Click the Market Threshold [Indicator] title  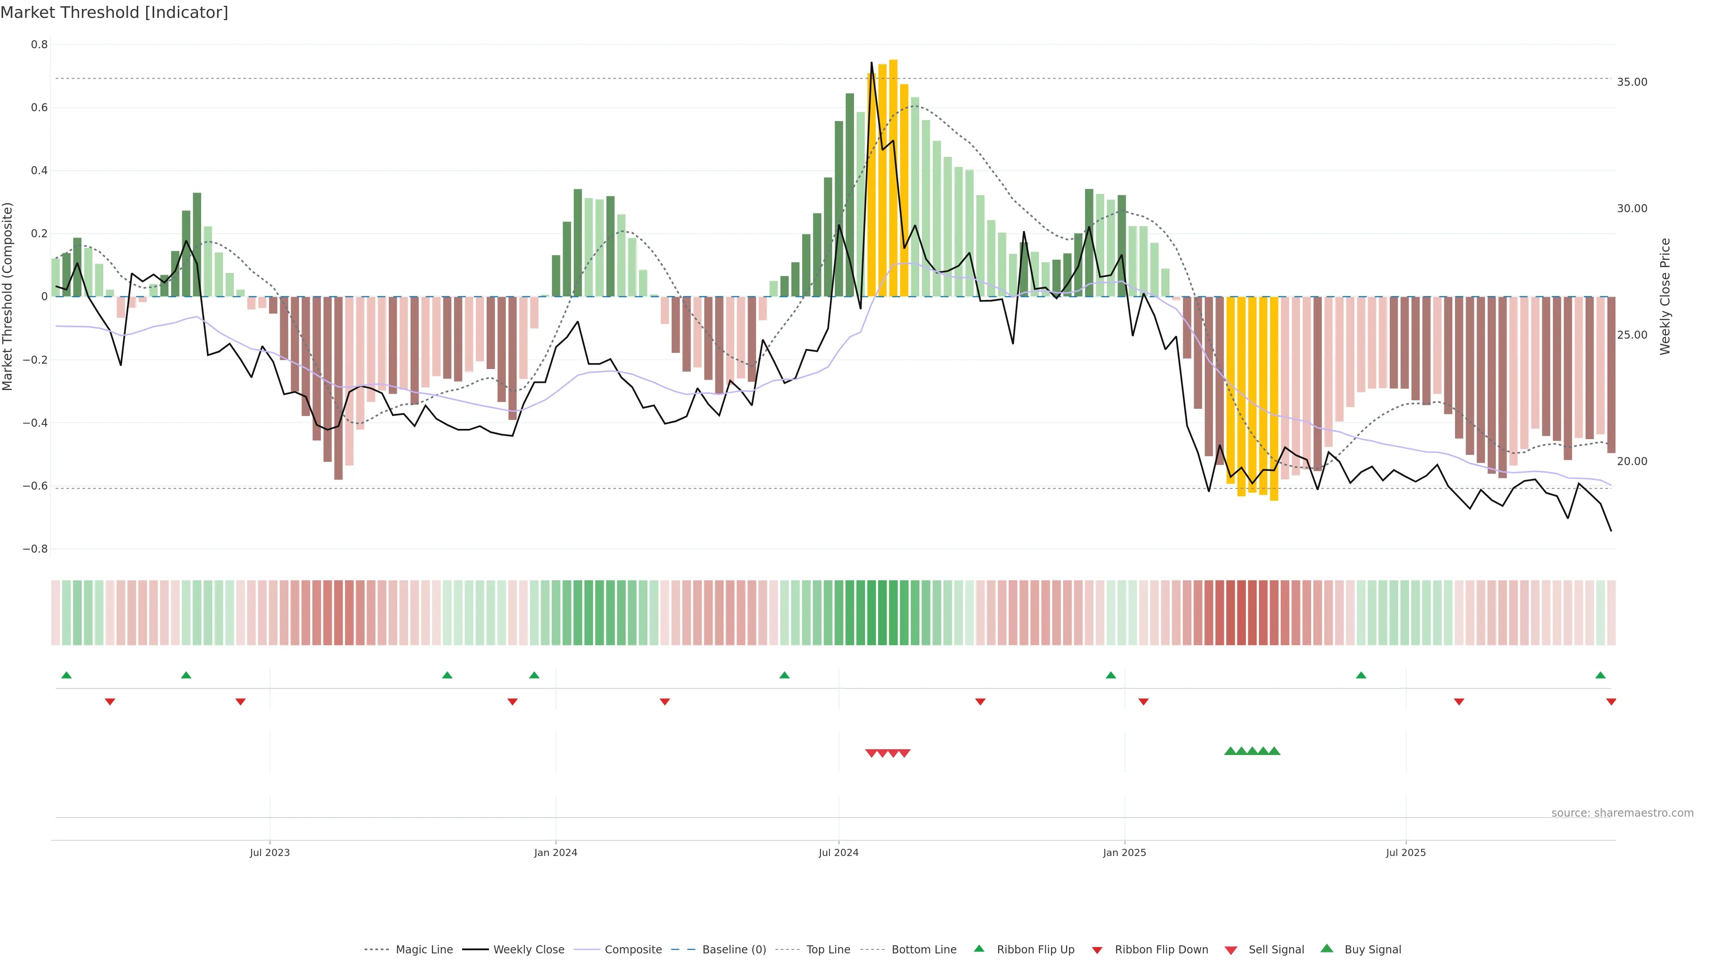click(114, 13)
